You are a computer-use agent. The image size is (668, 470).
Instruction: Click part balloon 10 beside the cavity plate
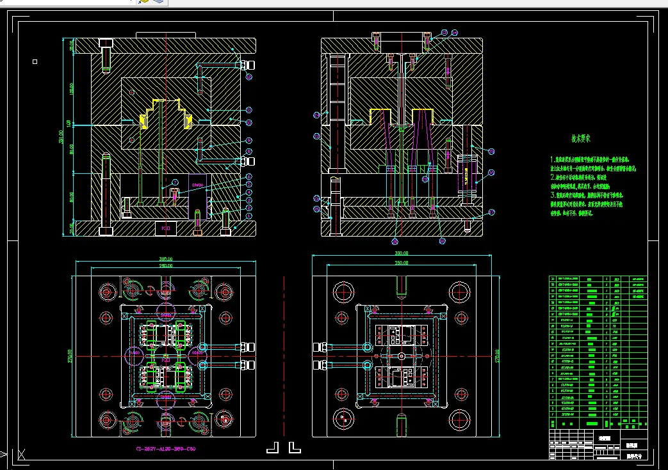pyautogui.click(x=248, y=123)
